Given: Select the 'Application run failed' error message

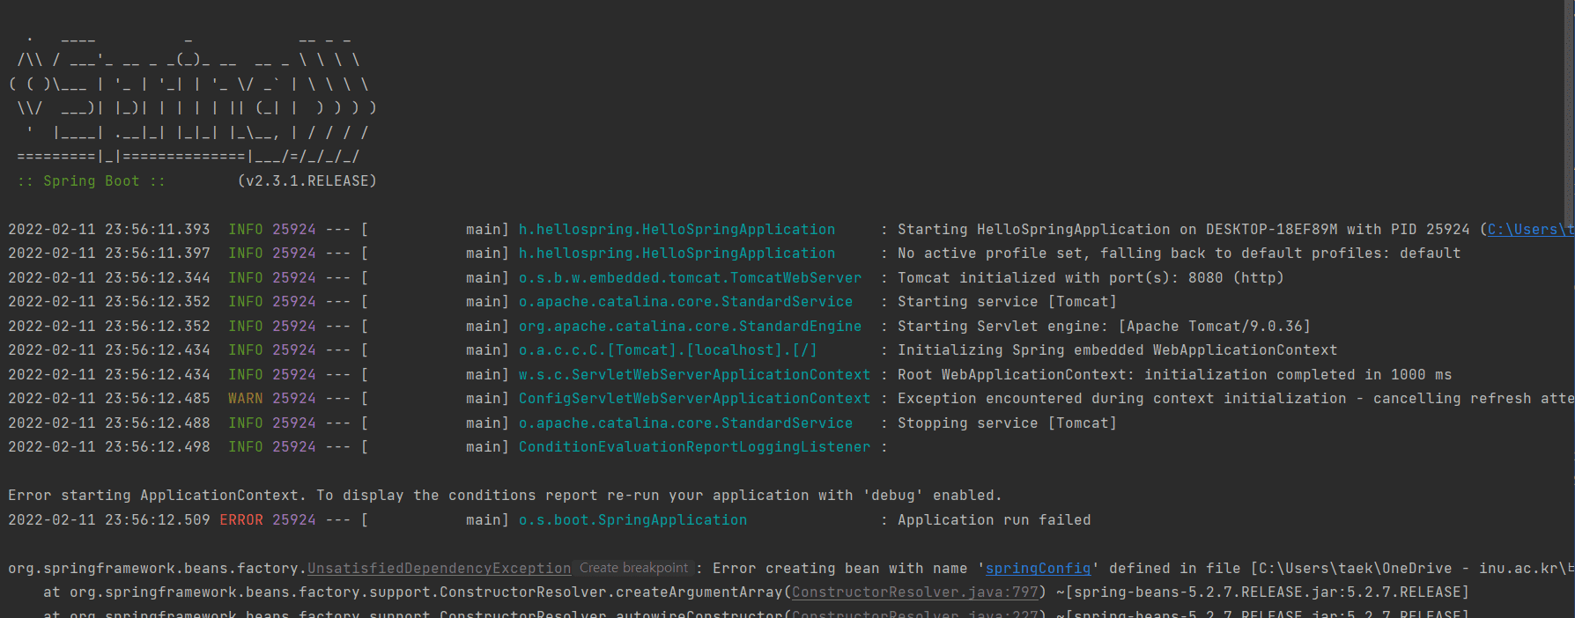Looking at the screenshot, I should (994, 520).
